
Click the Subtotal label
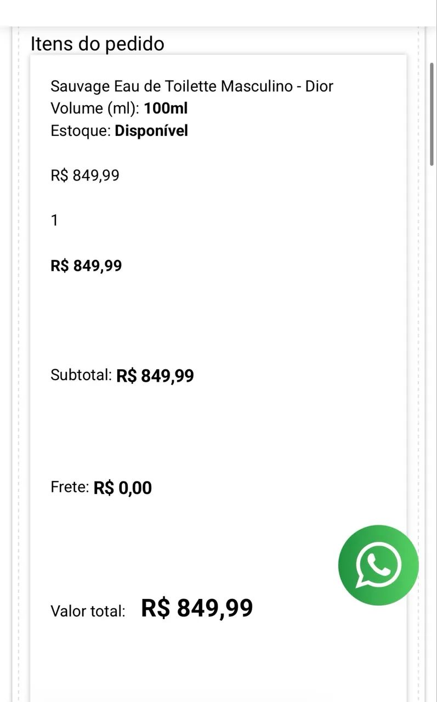tap(81, 375)
